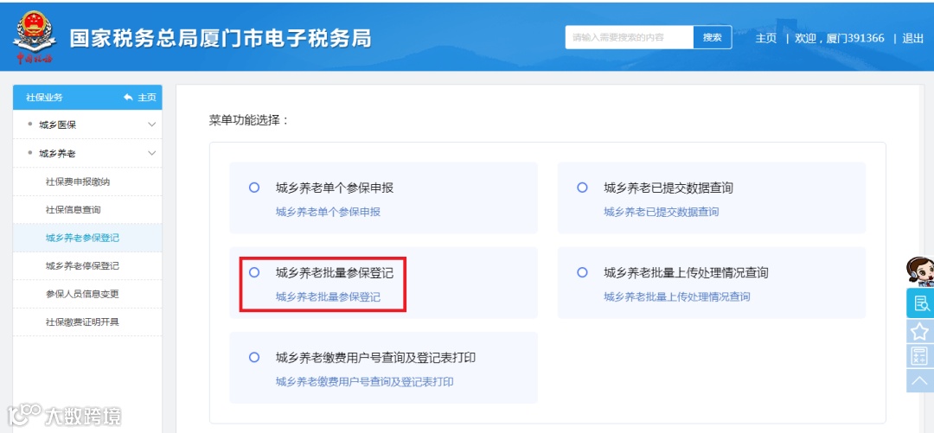Click the 社保业务 sidebar header

(x=87, y=97)
